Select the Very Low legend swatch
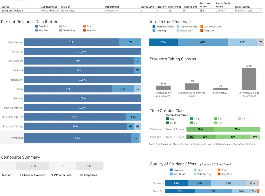The image size is (265, 196). (x=202, y=31)
